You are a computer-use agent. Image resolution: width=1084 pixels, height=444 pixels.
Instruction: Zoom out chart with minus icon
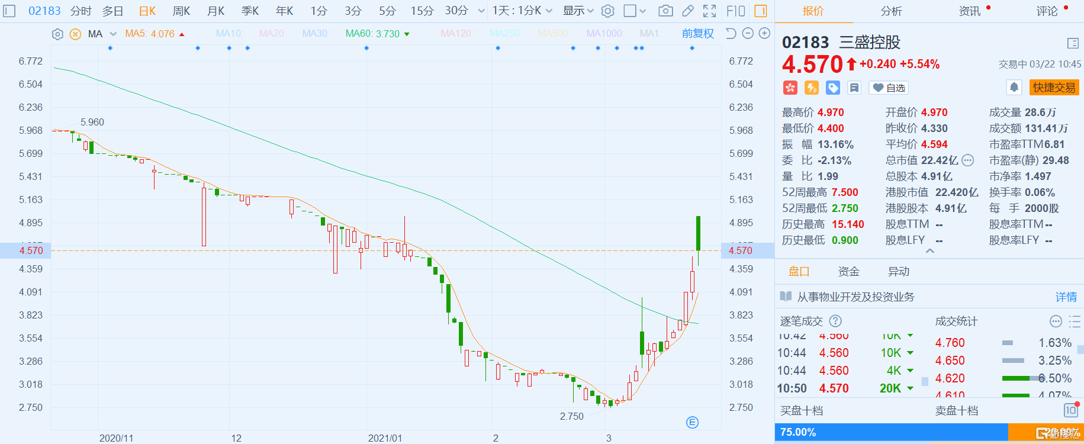[x=748, y=34]
